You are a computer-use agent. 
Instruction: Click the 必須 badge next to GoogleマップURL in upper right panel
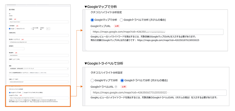(117, 26)
